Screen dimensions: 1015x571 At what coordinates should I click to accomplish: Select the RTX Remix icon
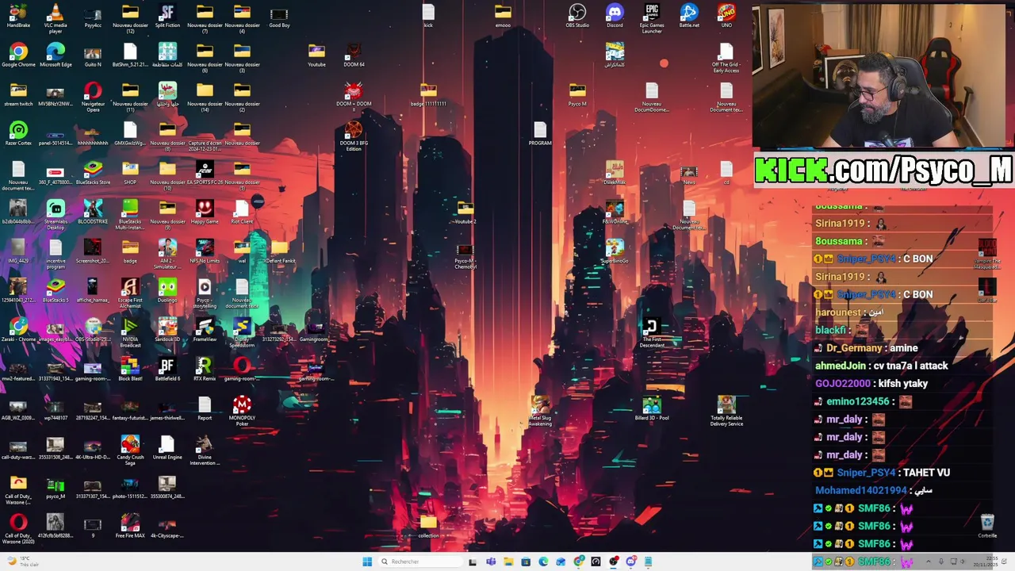coord(205,369)
